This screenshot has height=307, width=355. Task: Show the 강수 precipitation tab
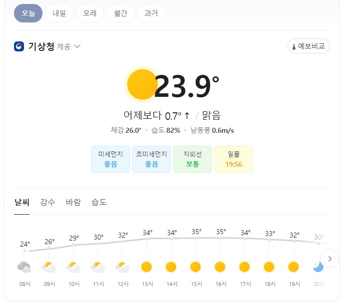(x=47, y=202)
